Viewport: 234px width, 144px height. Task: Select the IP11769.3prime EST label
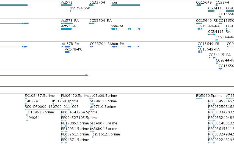pyautogui.click(x=65, y=101)
